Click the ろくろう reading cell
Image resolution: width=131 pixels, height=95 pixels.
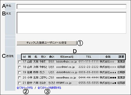click(52, 83)
